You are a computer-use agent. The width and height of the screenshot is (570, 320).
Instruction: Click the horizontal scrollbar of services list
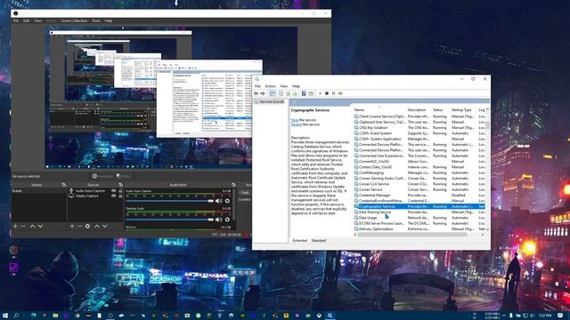tap(412, 235)
